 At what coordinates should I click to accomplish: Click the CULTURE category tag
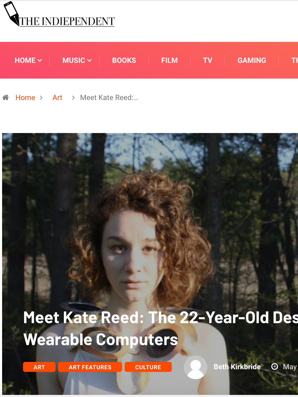(148, 367)
